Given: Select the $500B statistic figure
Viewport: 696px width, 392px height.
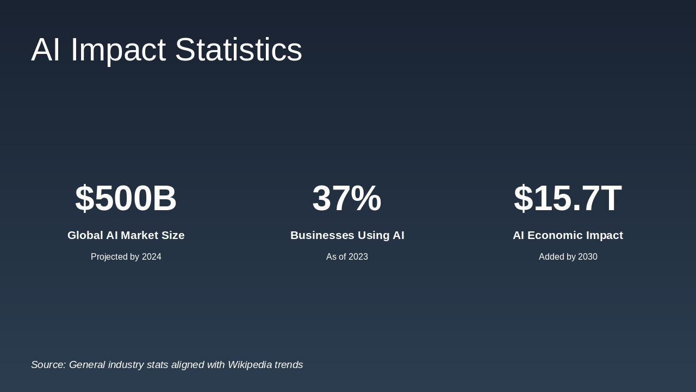Looking at the screenshot, I should coord(126,198).
